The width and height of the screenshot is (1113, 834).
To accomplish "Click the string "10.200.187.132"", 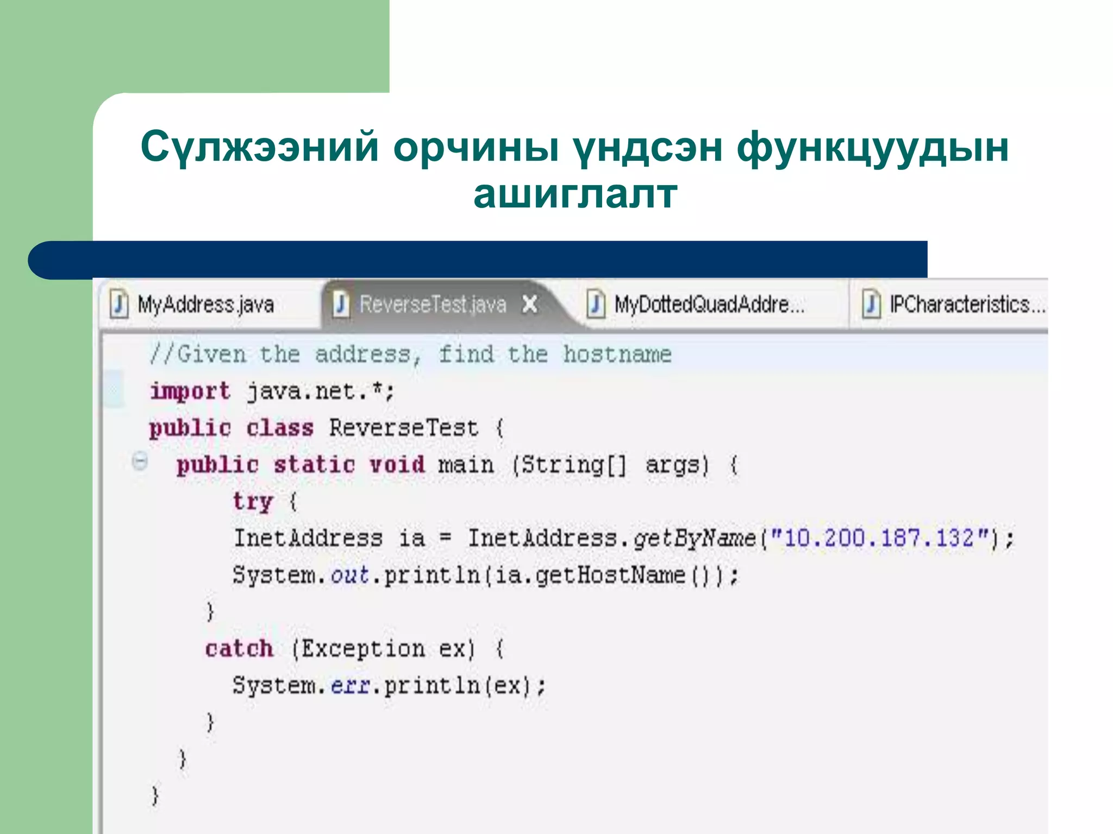I will pyautogui.click(x=879, y=538).
